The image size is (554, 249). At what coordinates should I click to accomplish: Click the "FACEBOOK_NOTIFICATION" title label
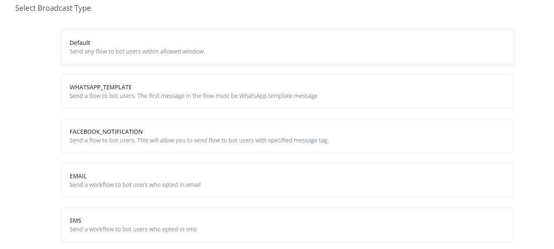(106, 132)
